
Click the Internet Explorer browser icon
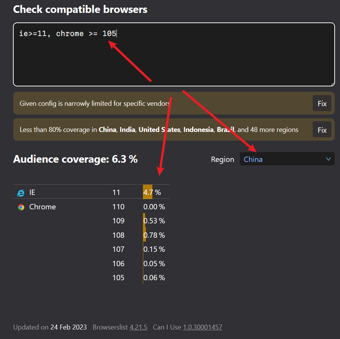point(21,193)
